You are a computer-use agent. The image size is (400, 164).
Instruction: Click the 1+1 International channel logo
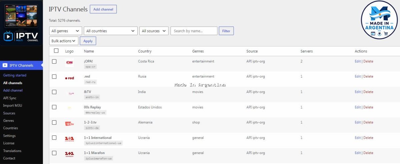[69, 139]
